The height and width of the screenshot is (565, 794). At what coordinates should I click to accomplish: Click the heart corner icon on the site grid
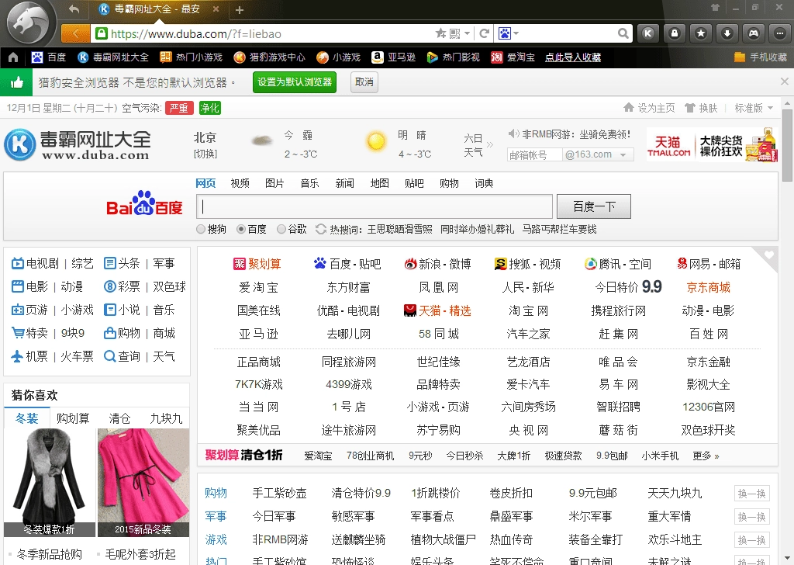(768, 255)
